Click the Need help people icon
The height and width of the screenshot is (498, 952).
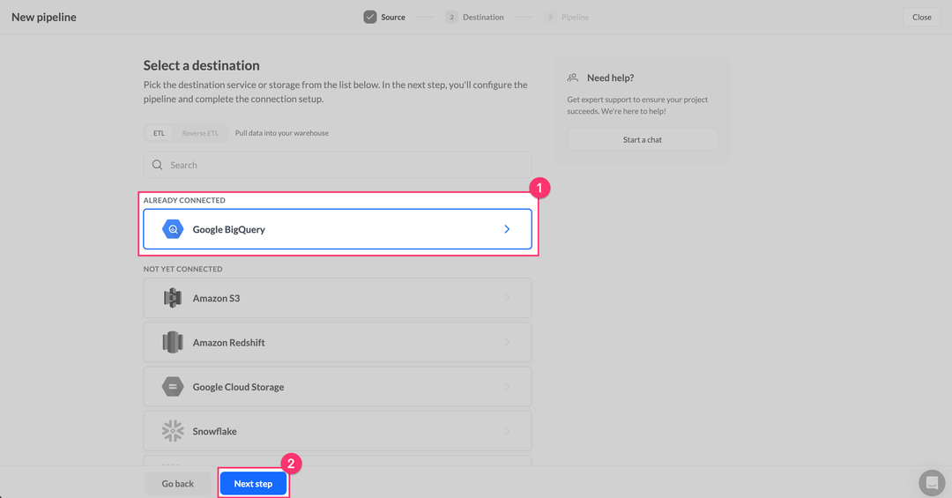click(573, 78)
